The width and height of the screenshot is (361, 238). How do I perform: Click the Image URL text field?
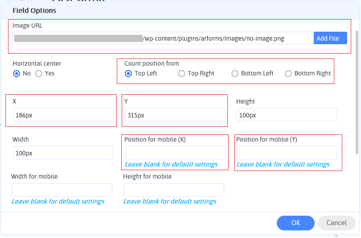pyautogui.click(x=163, y=38)
